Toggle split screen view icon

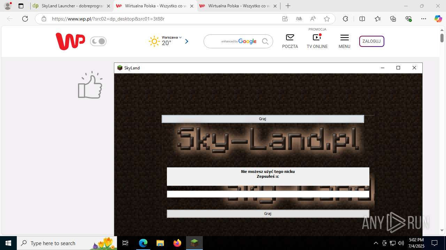[x=362, y=19]
